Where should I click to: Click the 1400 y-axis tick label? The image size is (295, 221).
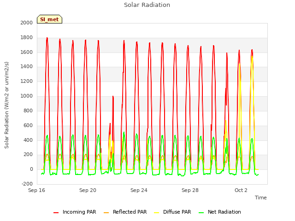pos(27,66)
